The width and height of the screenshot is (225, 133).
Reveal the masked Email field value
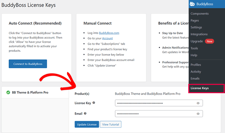(198, 114)
